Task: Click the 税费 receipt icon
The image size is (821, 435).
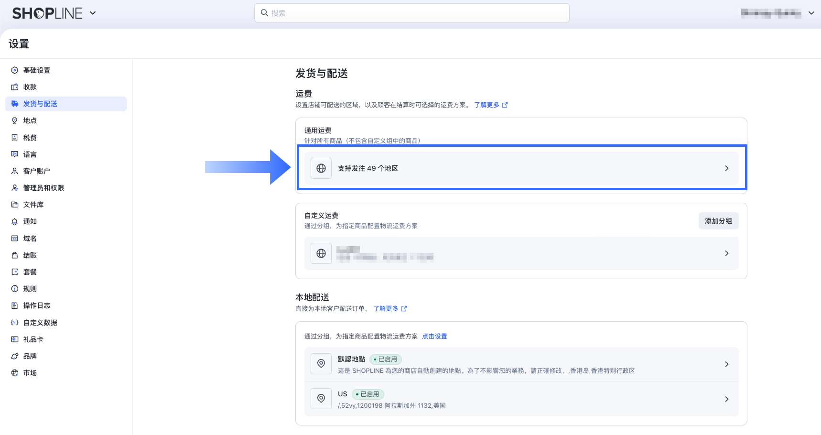Action: coord(15,138)
